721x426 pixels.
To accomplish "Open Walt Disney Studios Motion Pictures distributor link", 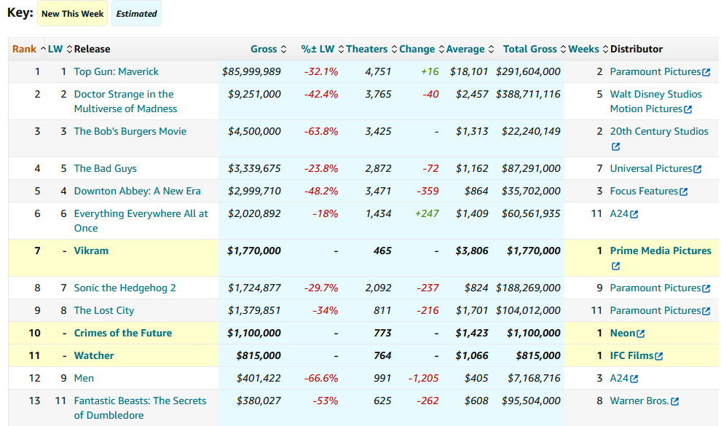I will 655,101.
